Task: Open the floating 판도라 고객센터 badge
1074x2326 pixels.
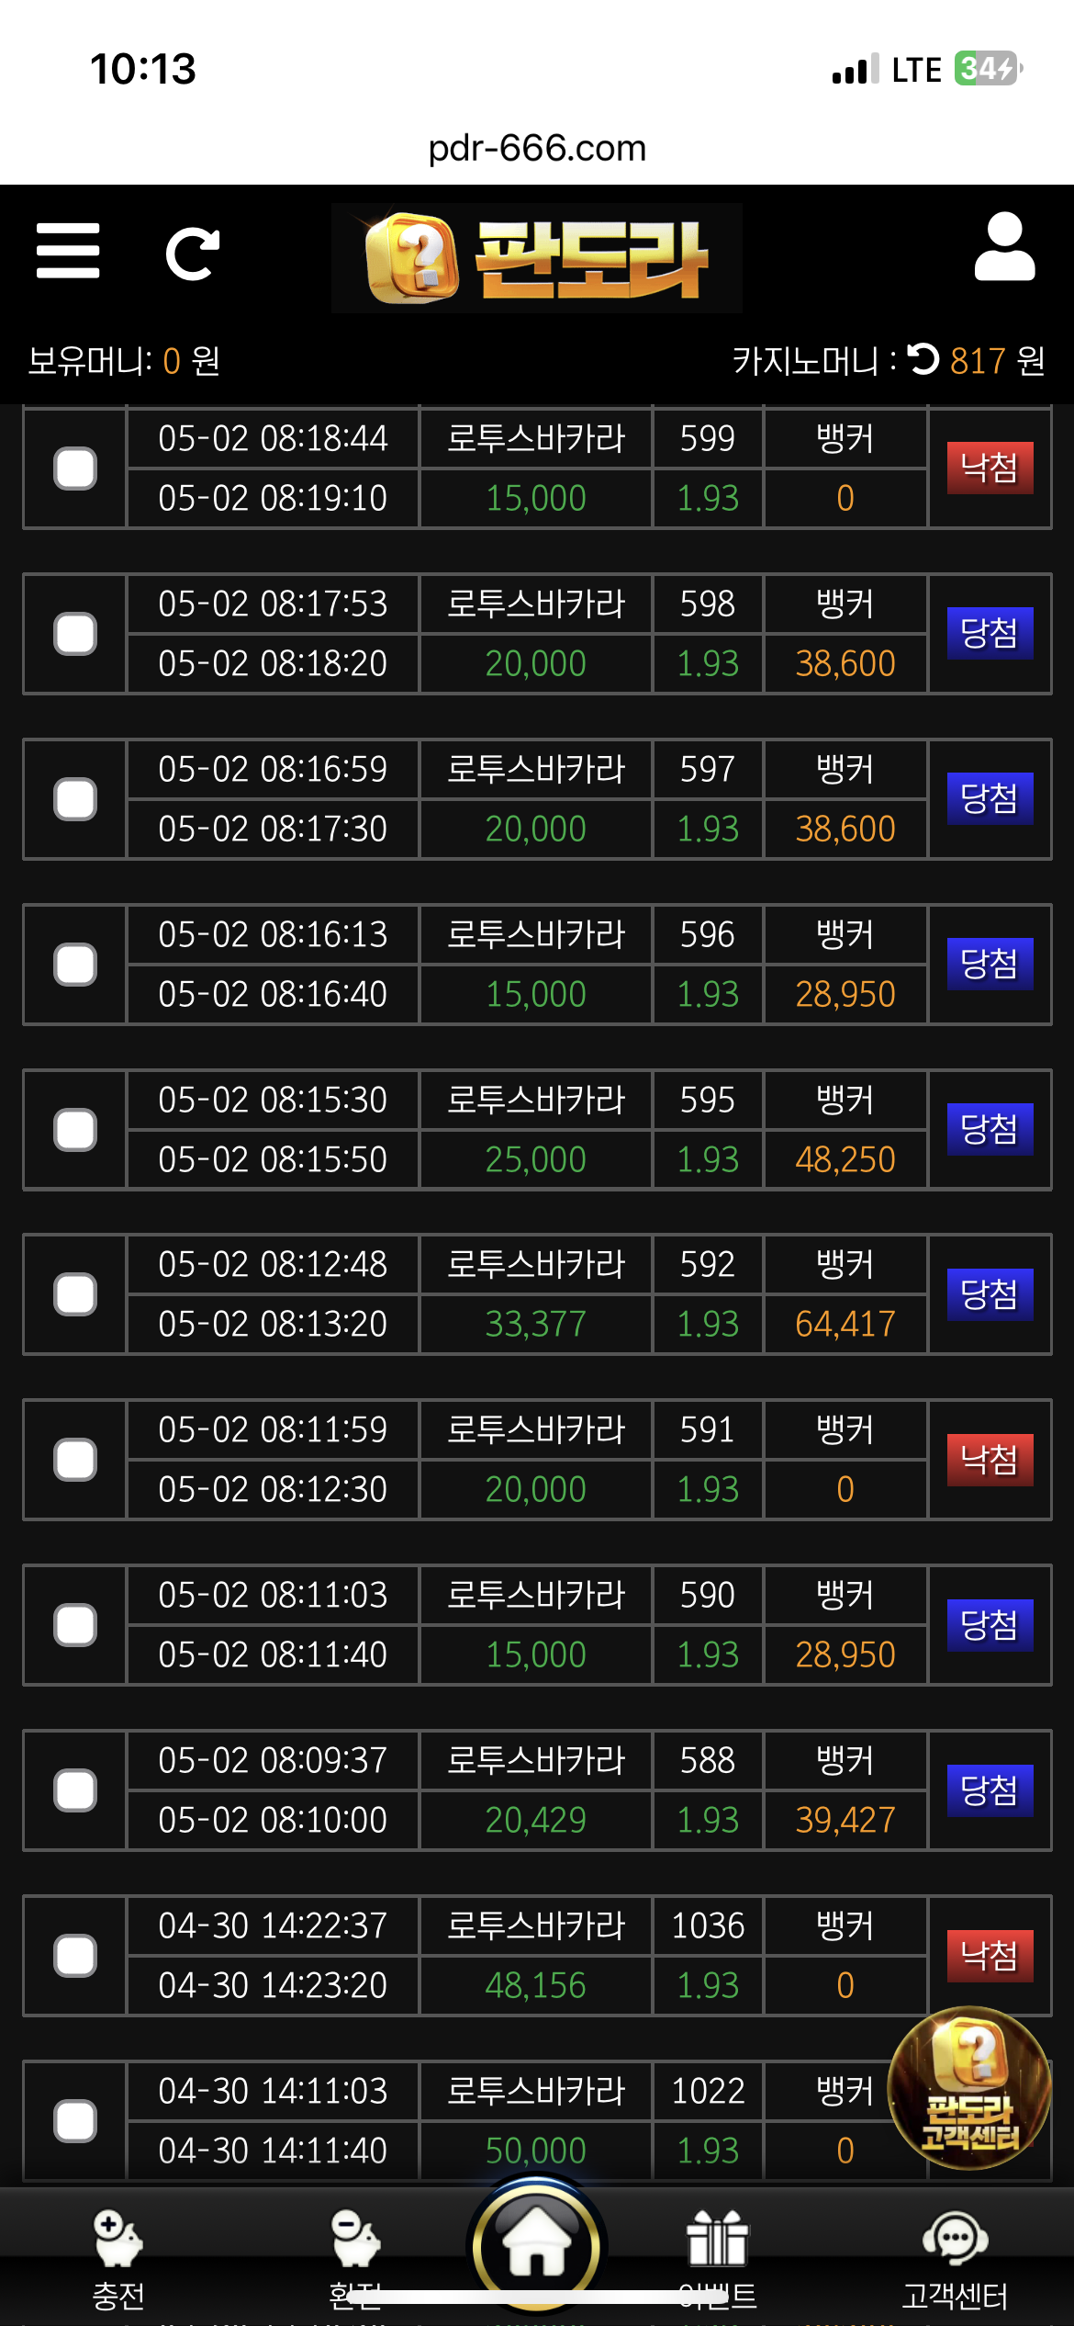Action: click(969, 2087)
